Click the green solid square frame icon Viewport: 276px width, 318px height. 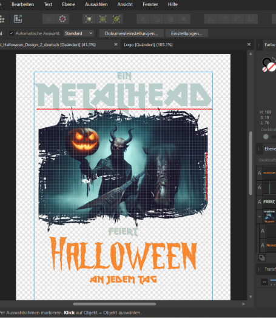(x=103, y=19)
